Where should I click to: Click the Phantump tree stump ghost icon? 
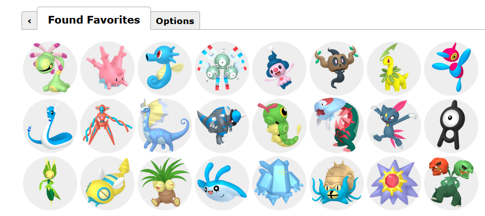tap(337, 69)
